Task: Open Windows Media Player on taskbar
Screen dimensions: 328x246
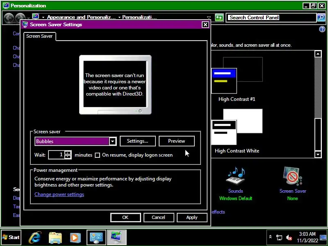Action: click(x=75, y=238)
